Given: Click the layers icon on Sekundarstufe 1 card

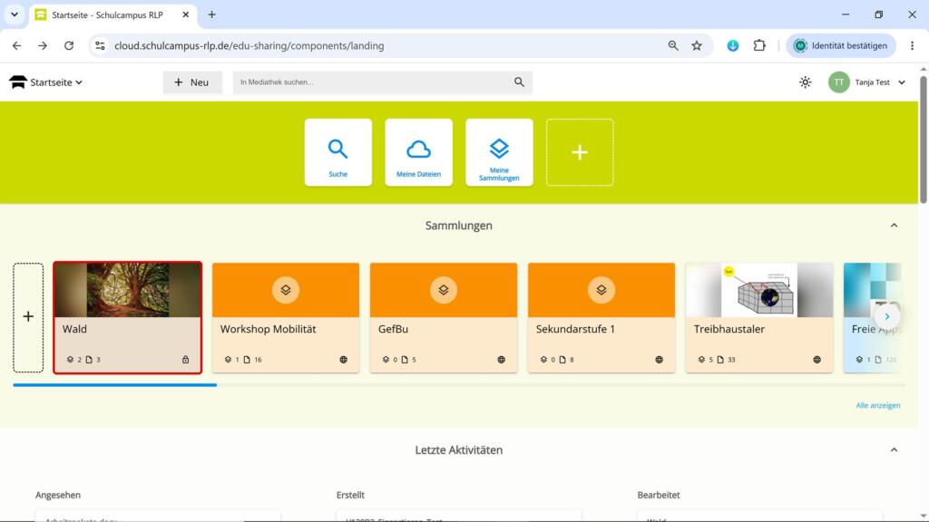Looking at the screenshot, I should click(601, 290).
